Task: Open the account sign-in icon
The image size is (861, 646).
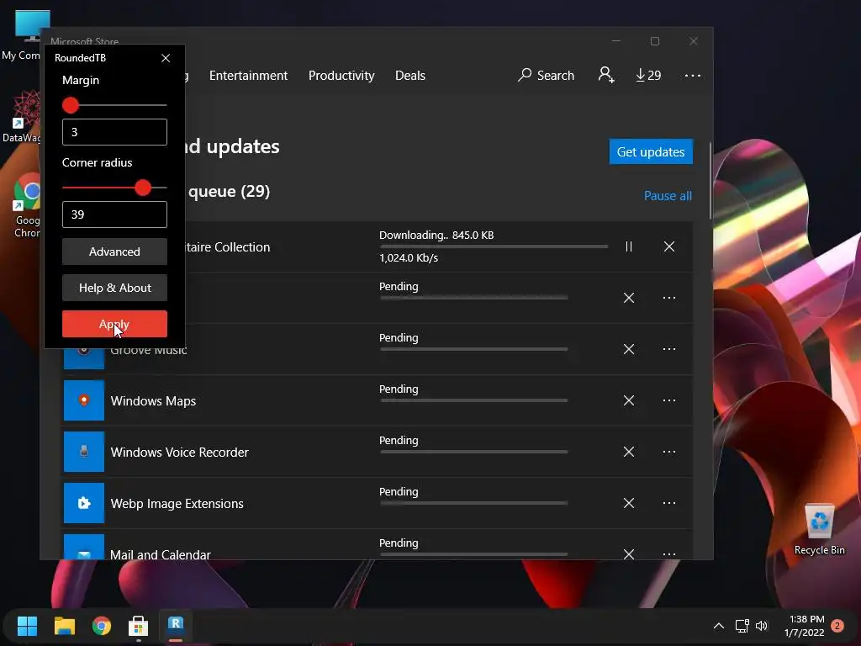Action: coord(606,75)
